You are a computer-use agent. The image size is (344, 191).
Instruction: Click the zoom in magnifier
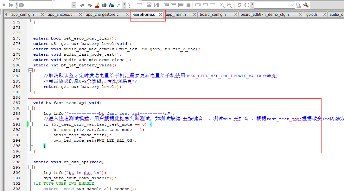222,5
